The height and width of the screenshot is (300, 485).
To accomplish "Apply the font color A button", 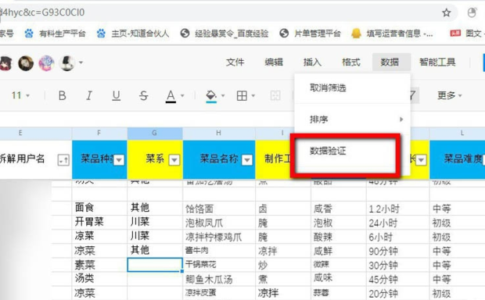I will click(x=171, y=96).
